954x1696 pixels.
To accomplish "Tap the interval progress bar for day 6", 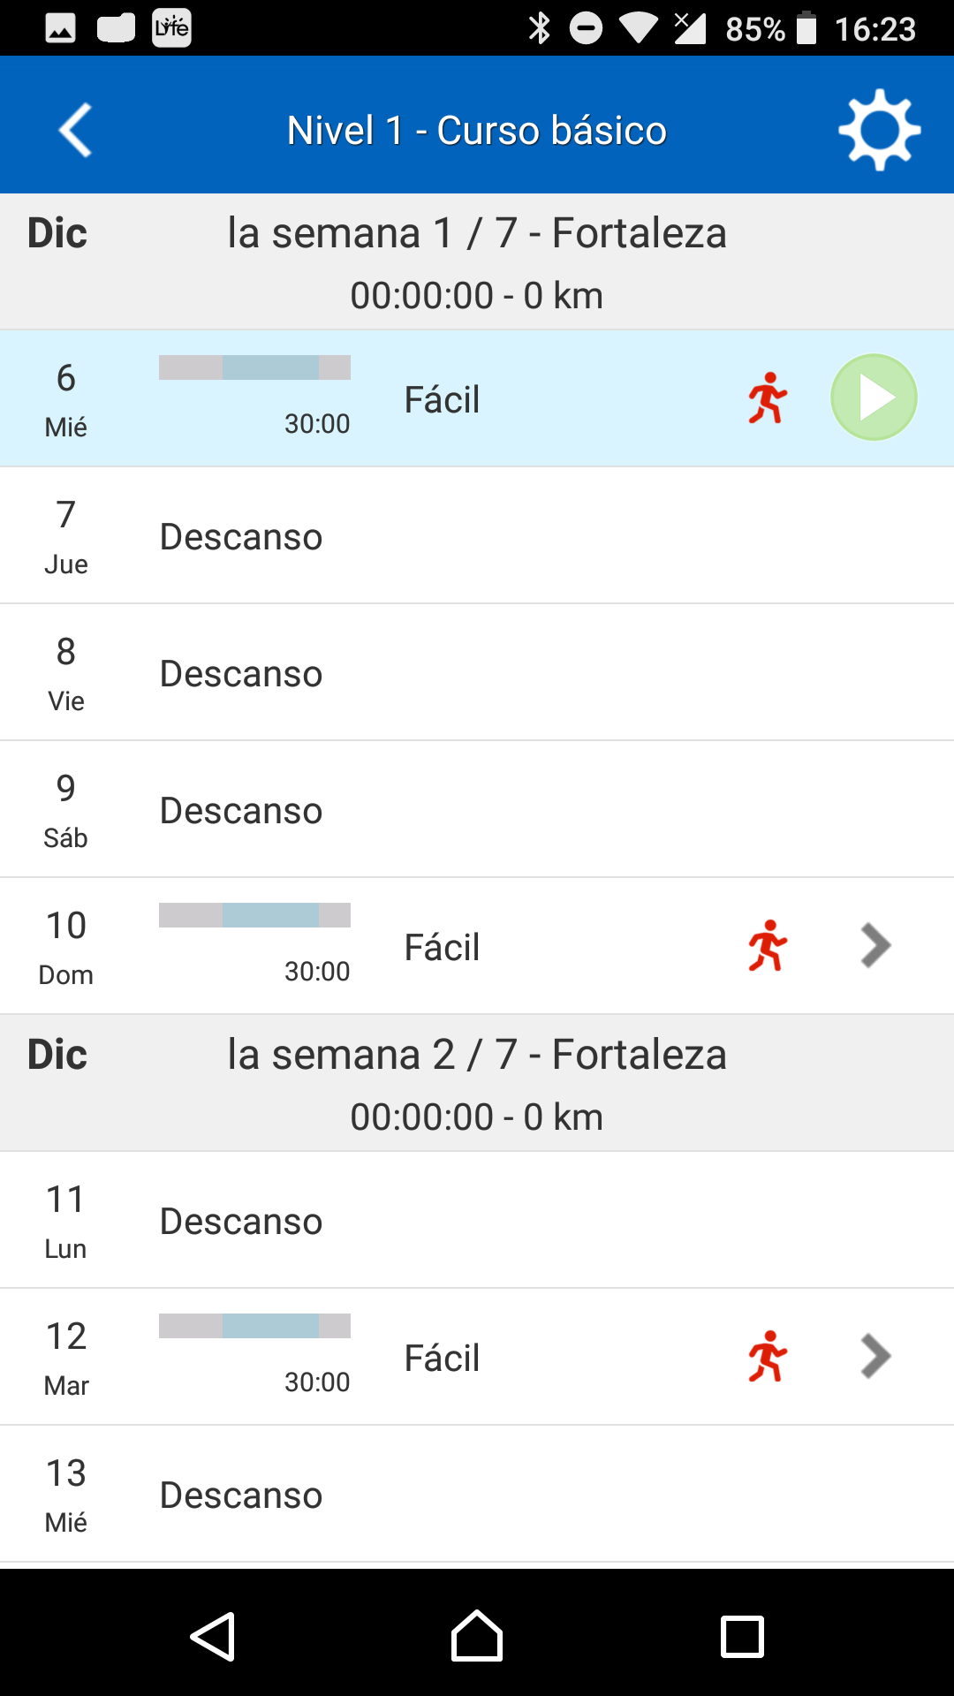I will 254,367.
